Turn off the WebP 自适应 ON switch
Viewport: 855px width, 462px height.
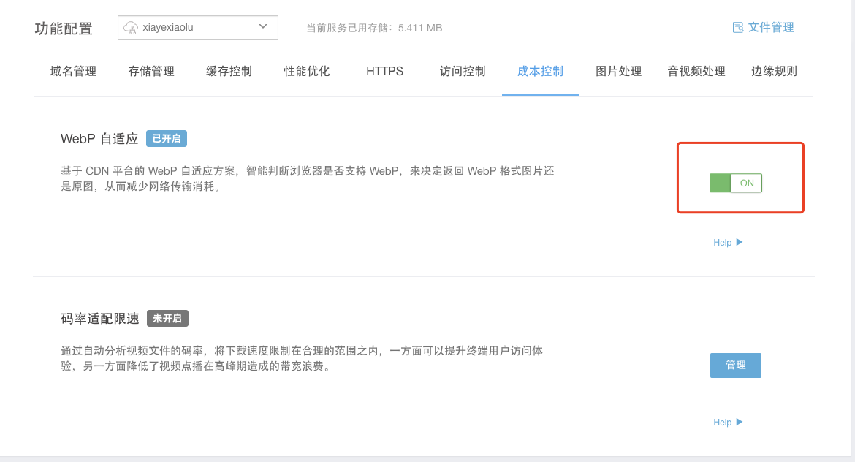(x=735, y=183)
